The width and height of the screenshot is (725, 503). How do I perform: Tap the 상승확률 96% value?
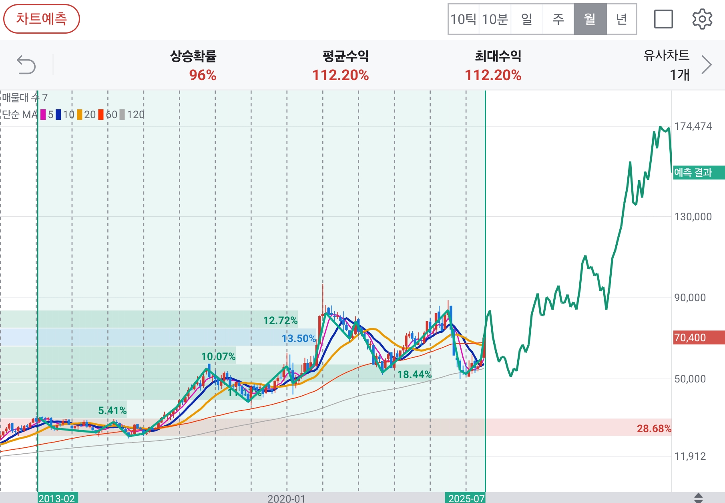[203, 75]
